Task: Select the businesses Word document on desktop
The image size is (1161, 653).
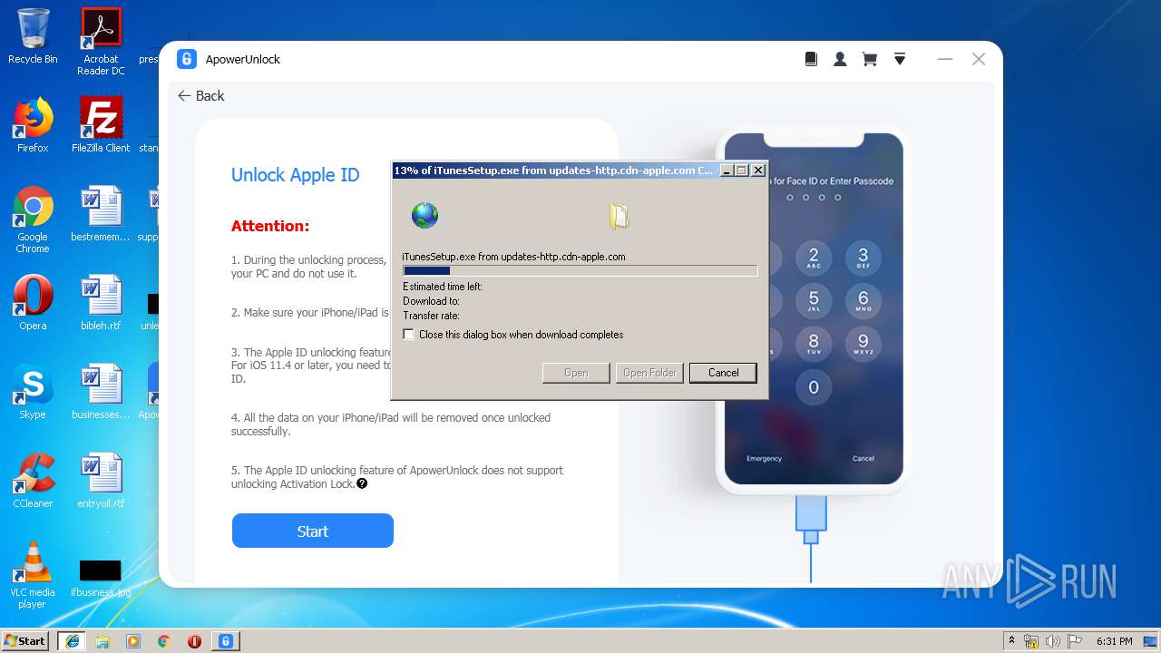Action: (x=101, y=391)
